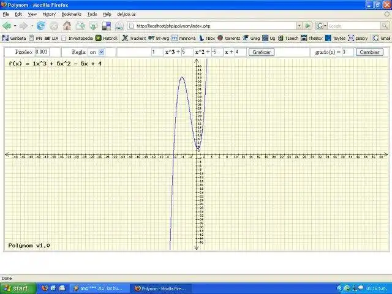The height and width of the screenshot is (294, 392).
Task: Click the x^2 coefficient input field
Action: (187, 52)
